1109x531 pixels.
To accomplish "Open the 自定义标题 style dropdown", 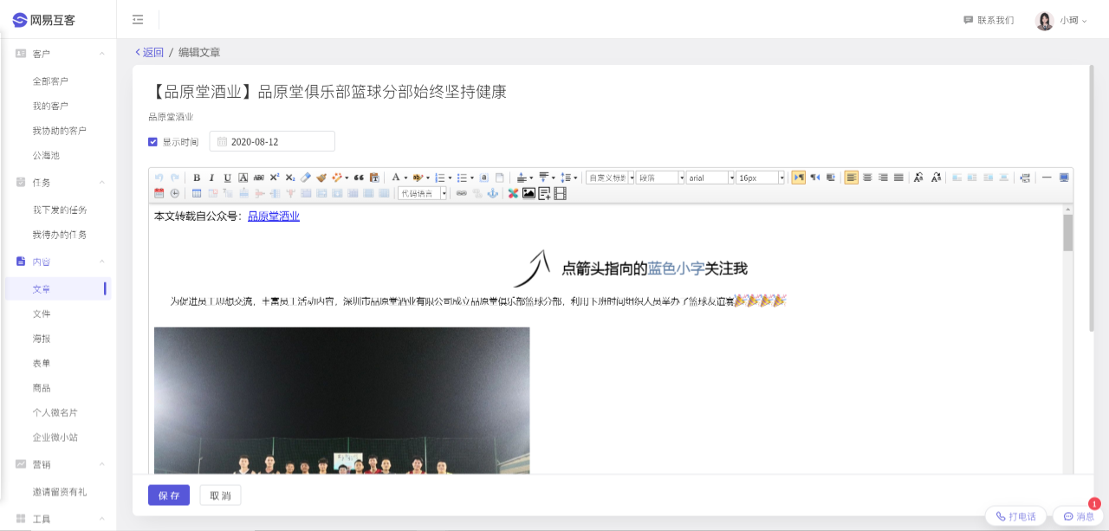I will tap(610, 178).
